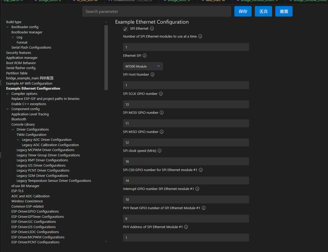Click the SPI clock speed input field

(x=186, y=161)
